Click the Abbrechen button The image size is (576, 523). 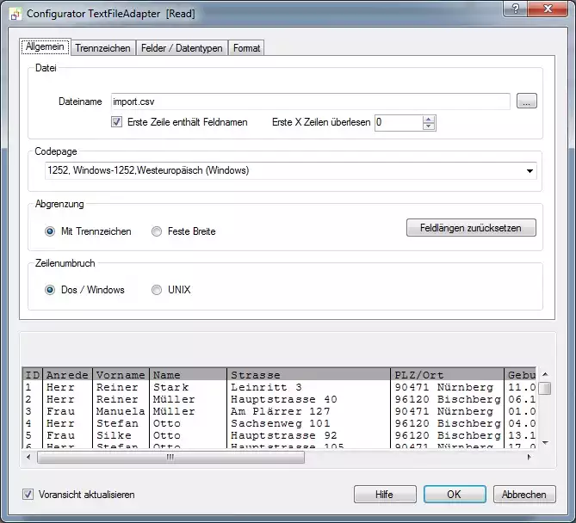pos(524,495)
